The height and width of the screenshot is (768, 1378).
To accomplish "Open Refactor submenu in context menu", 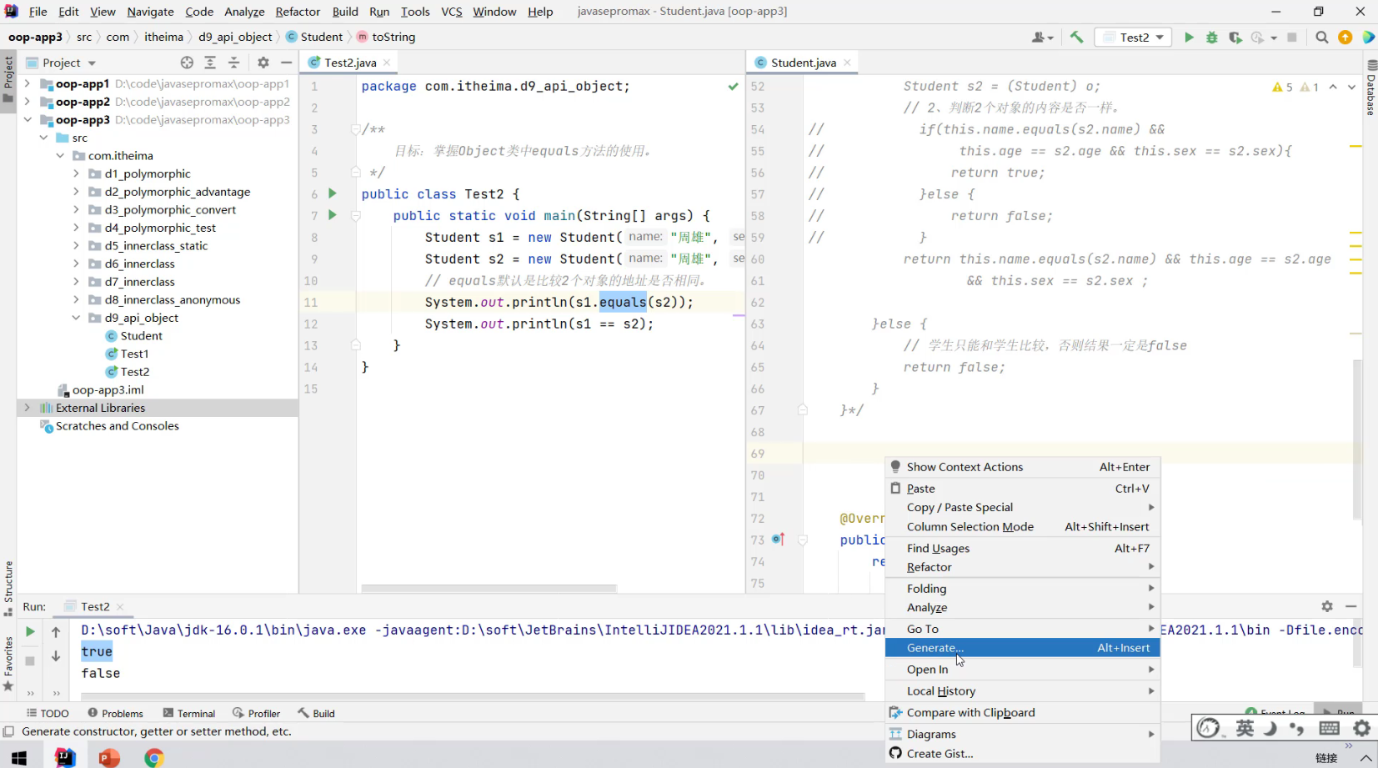I will (1023, 567).
